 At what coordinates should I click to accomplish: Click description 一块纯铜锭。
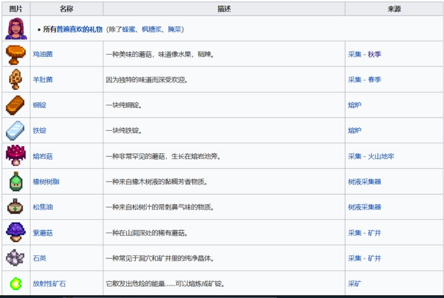[124, 105]
